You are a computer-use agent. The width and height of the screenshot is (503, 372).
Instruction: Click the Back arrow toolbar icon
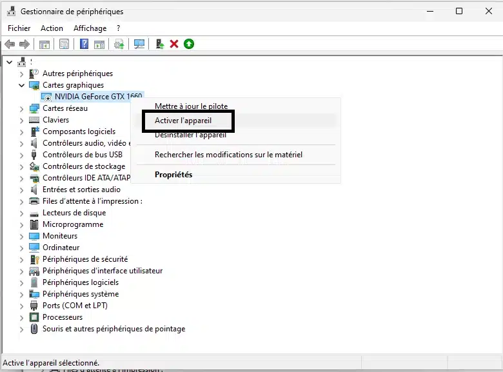pos(10,44)
